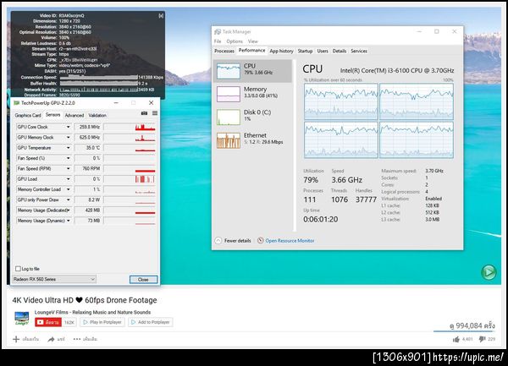Click the Add to Potplayer button
This screenshot has width=508, height=366.
151,322
